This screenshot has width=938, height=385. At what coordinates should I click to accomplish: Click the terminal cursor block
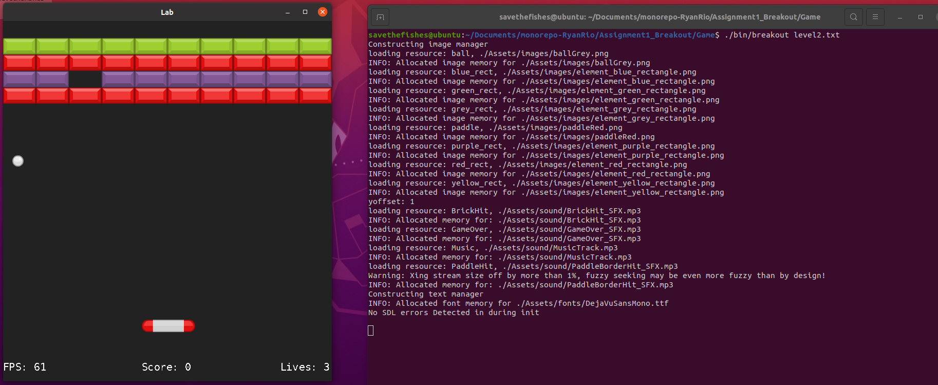click(371, 331)
